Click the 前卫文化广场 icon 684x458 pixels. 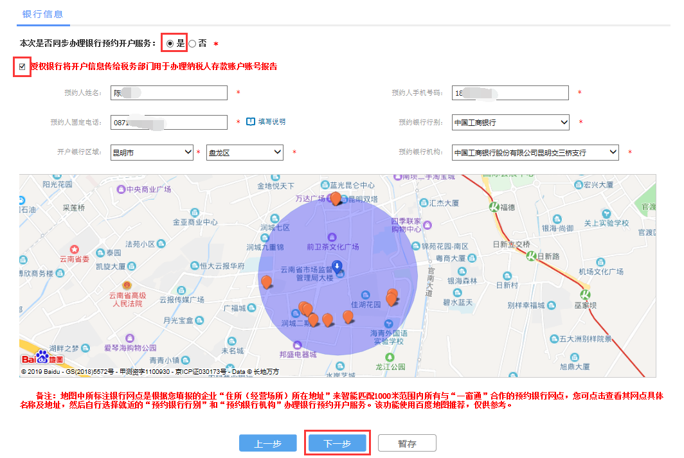coord(332,237)
